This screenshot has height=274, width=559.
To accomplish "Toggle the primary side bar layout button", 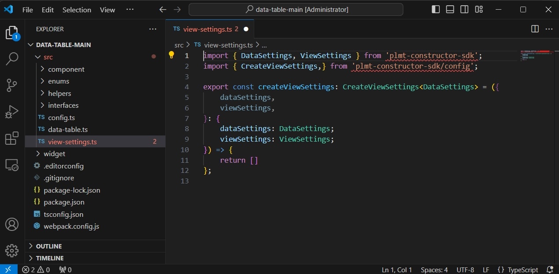I will click(x=435, y=9).
